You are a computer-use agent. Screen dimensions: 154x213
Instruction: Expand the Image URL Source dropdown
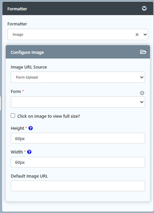(78, 77)
